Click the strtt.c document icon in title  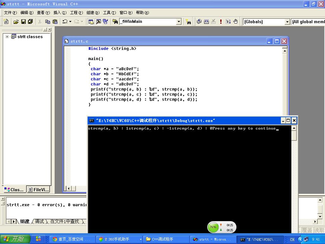[x=66, y=41]
